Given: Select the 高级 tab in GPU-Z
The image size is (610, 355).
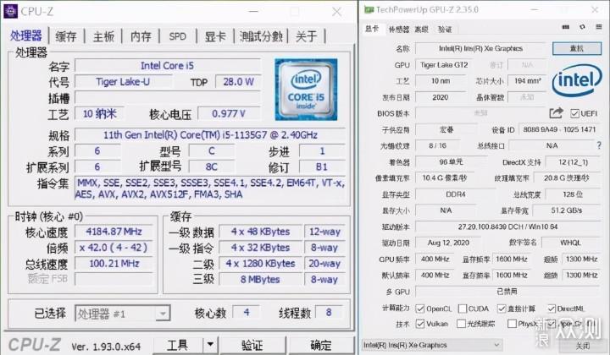Looking at the screenshot, I should [x=422, y=29].
